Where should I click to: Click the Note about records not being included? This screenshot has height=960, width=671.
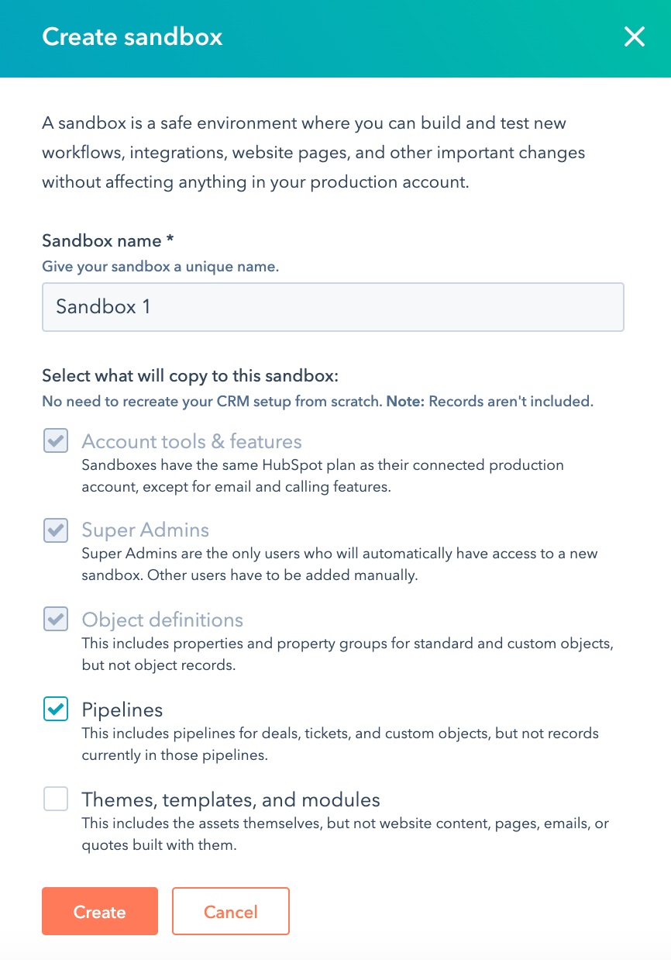tap(508, 401)
